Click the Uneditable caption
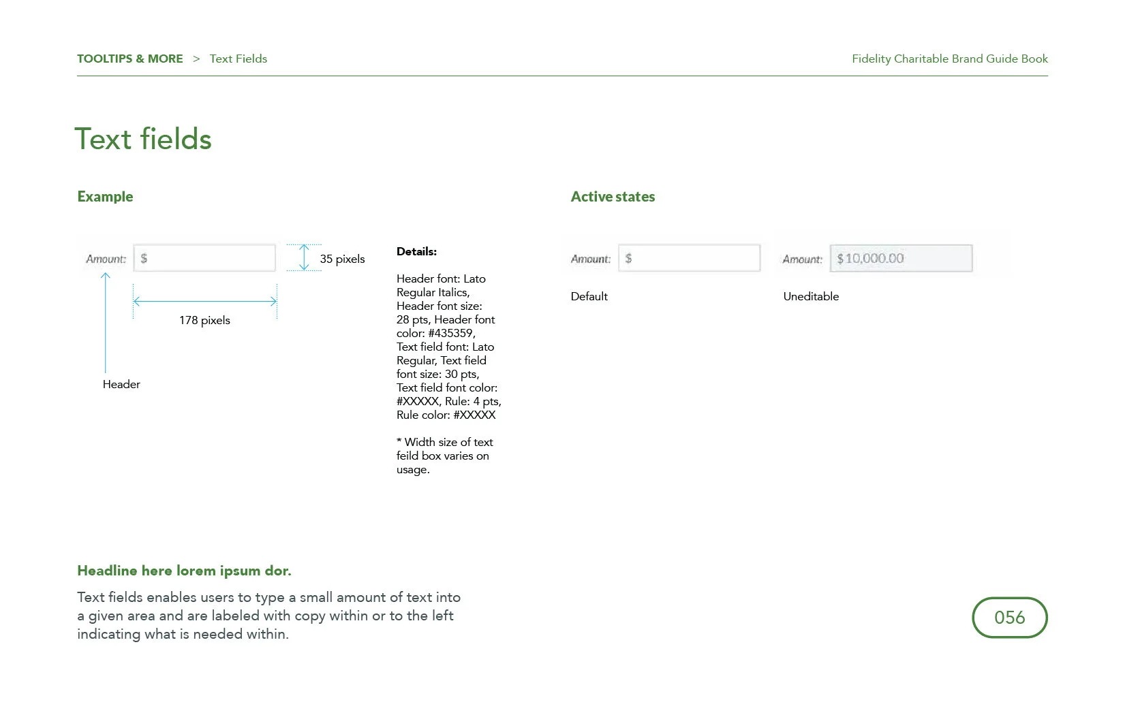The width and height of the screenshot is (1125, 715). [x=811, y=296]
